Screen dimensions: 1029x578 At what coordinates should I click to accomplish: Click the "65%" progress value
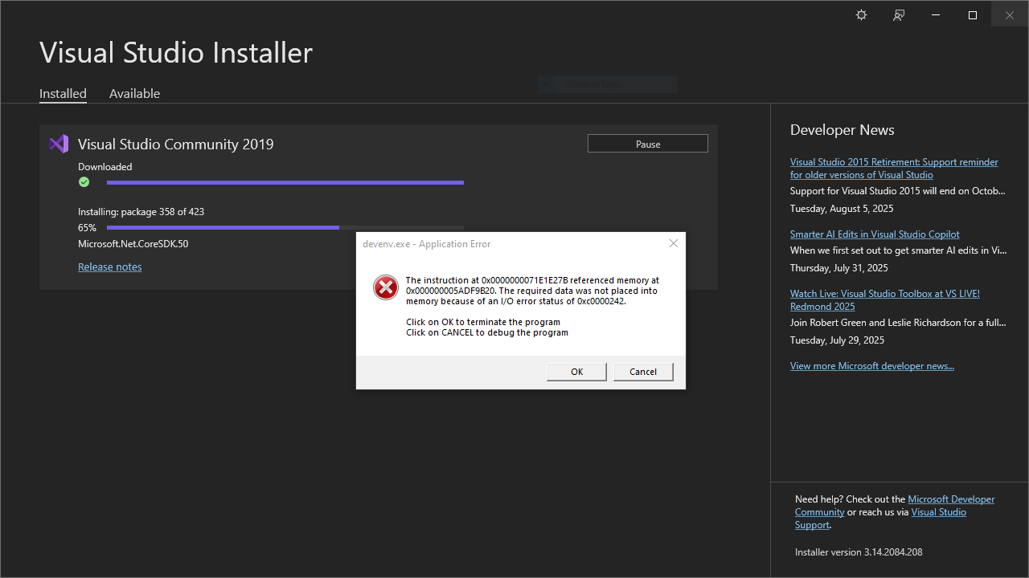pyautogui.click(x=87, y=228)
